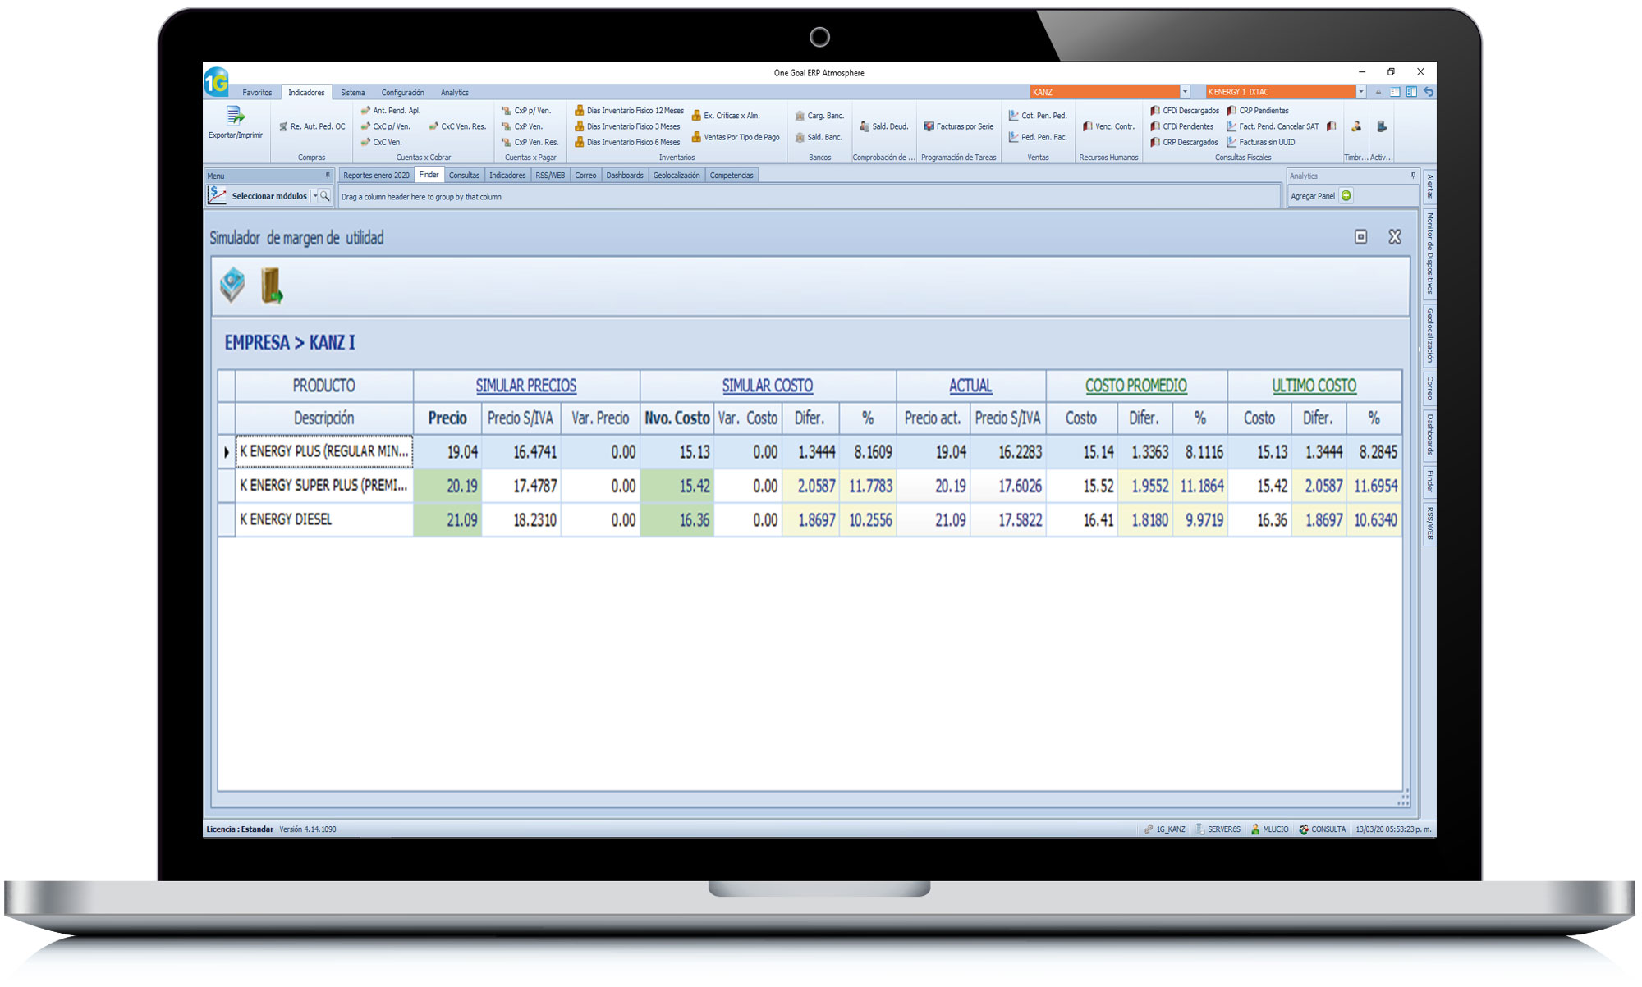Image resolution: width=1642 pixels, height=987 pixels.
Task: Click the green Agregar Panel plus icon
Action: [1346, 195]
